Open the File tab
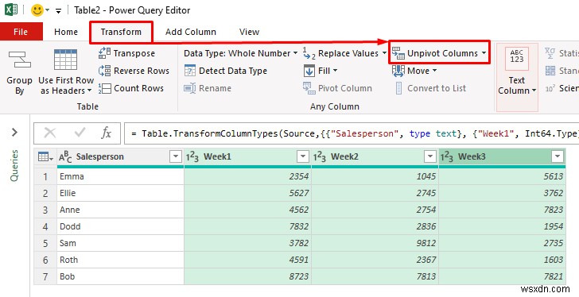 21,32
